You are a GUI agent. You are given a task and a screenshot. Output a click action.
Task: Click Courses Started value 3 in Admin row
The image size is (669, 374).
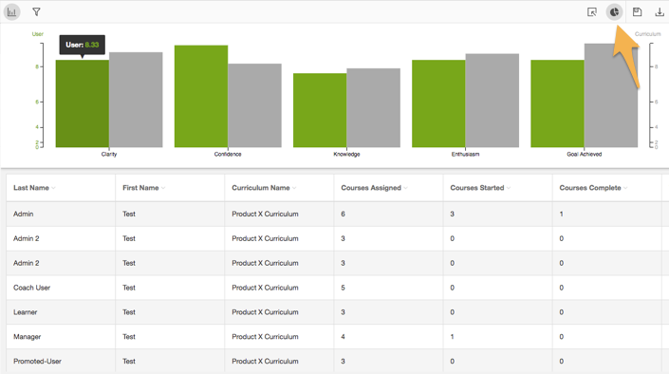coord(453,214)
